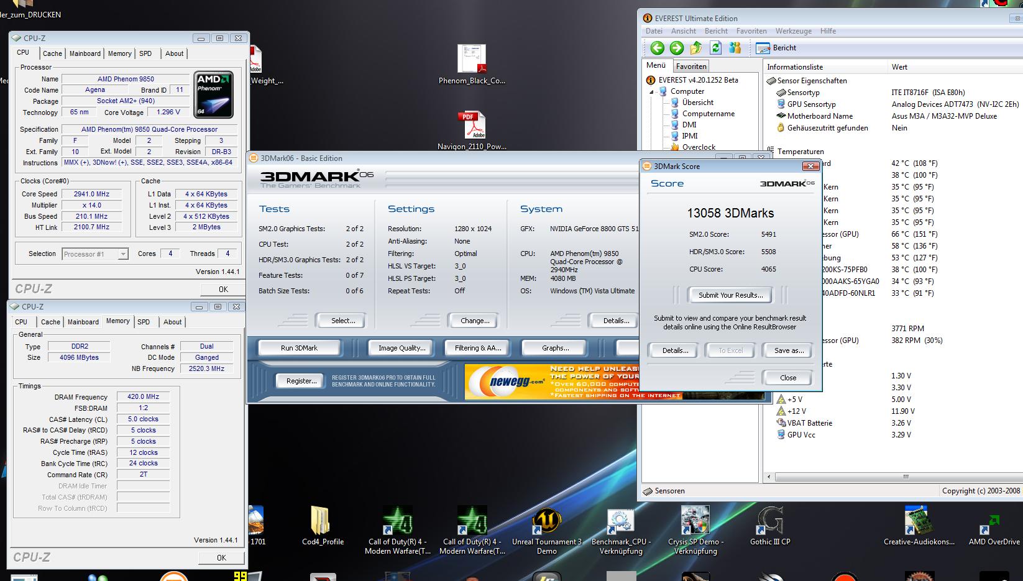The width and height of the screenshot is (1023, 581).
Task: Click the Benchmark_CPU shortcut icon
Action: click(621, 530)
